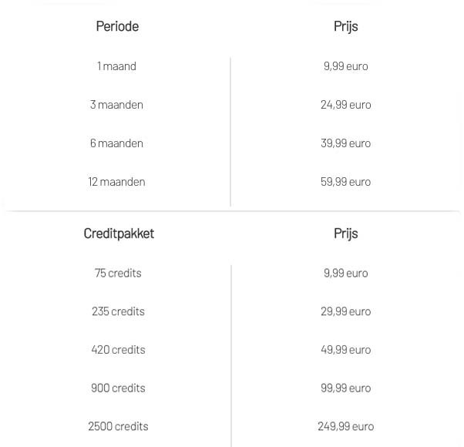Select the 420 credits package
The height and width of the screenshot is (447, 464).
pyautogui.click(x=118, y=350)
